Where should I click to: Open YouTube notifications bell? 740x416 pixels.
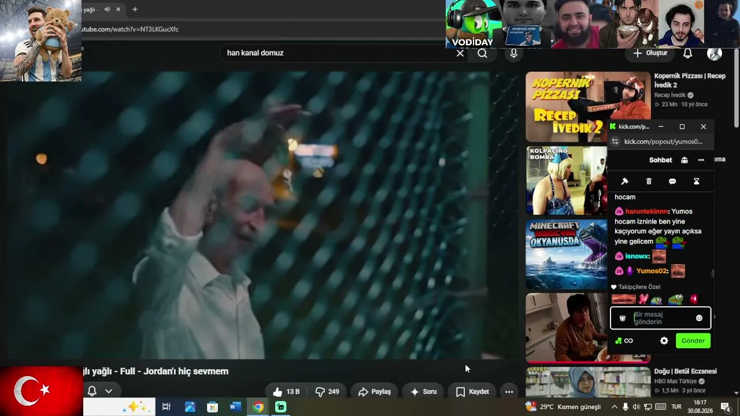688,53
